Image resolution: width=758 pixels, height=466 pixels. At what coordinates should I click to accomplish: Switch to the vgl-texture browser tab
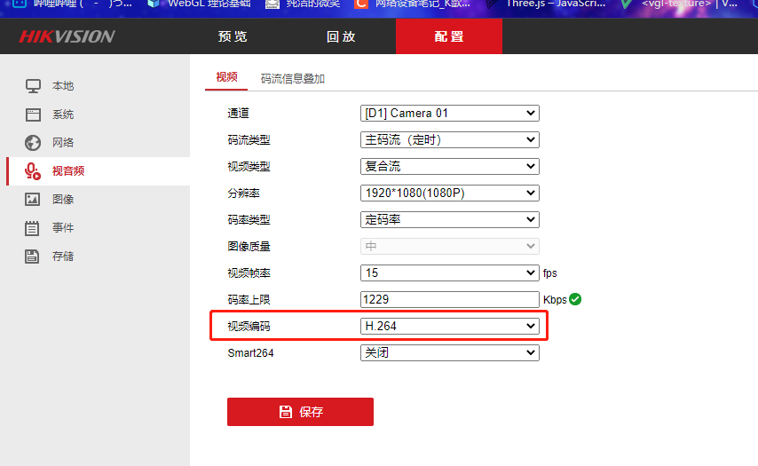tap(679, 4)
